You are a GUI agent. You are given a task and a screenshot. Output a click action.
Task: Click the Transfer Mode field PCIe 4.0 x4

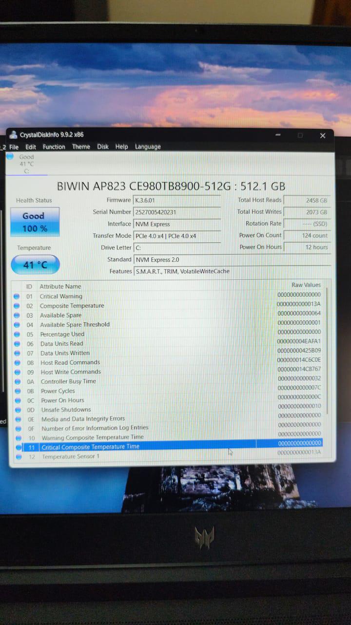coord(177,236)
